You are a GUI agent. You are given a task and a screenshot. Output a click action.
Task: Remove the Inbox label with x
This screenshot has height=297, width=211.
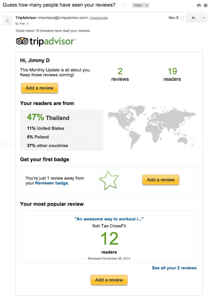pyautogui.click(x=147, y=5)
